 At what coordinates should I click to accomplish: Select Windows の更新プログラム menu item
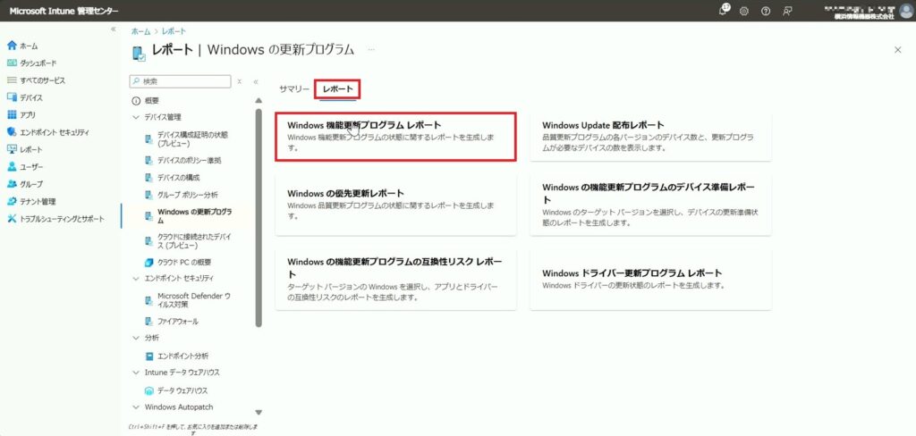coord(196,216)
